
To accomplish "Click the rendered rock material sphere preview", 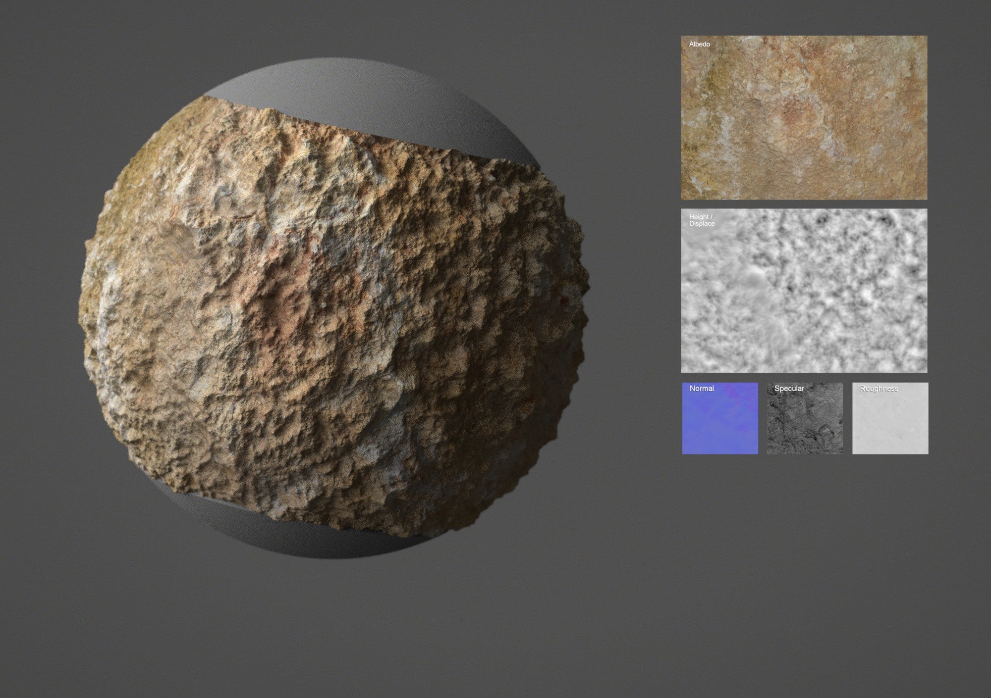I will point(334,309).
